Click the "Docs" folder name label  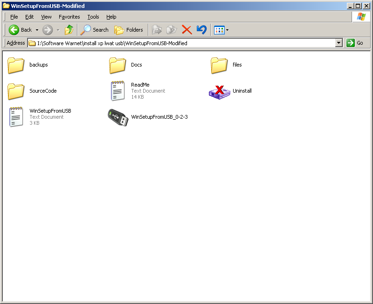pos(136,65)
